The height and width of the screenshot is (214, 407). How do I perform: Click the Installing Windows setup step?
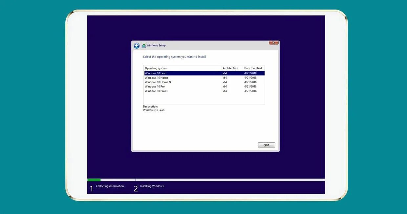point(152,186)
